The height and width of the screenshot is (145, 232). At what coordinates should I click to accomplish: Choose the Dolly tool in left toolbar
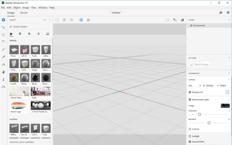(x=3, y=79)
